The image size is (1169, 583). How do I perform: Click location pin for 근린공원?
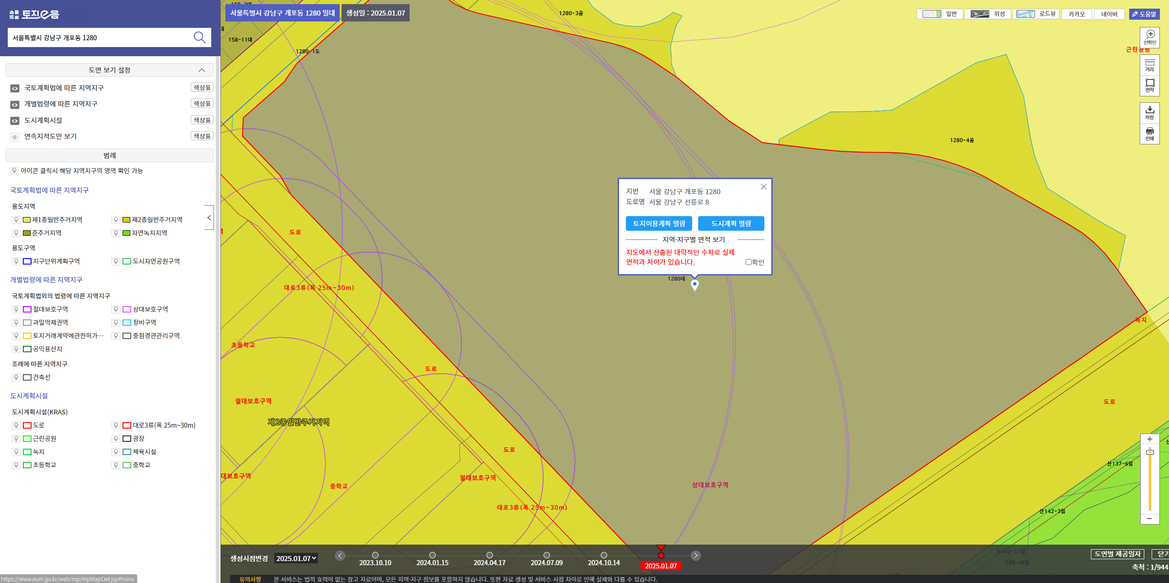coord(16,439)
